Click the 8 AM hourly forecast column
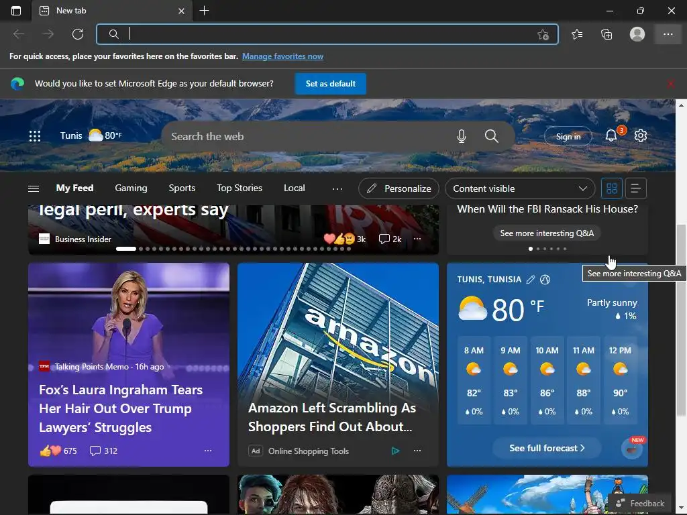The width and height of the screenshot is (687, 515). (474, 380)
